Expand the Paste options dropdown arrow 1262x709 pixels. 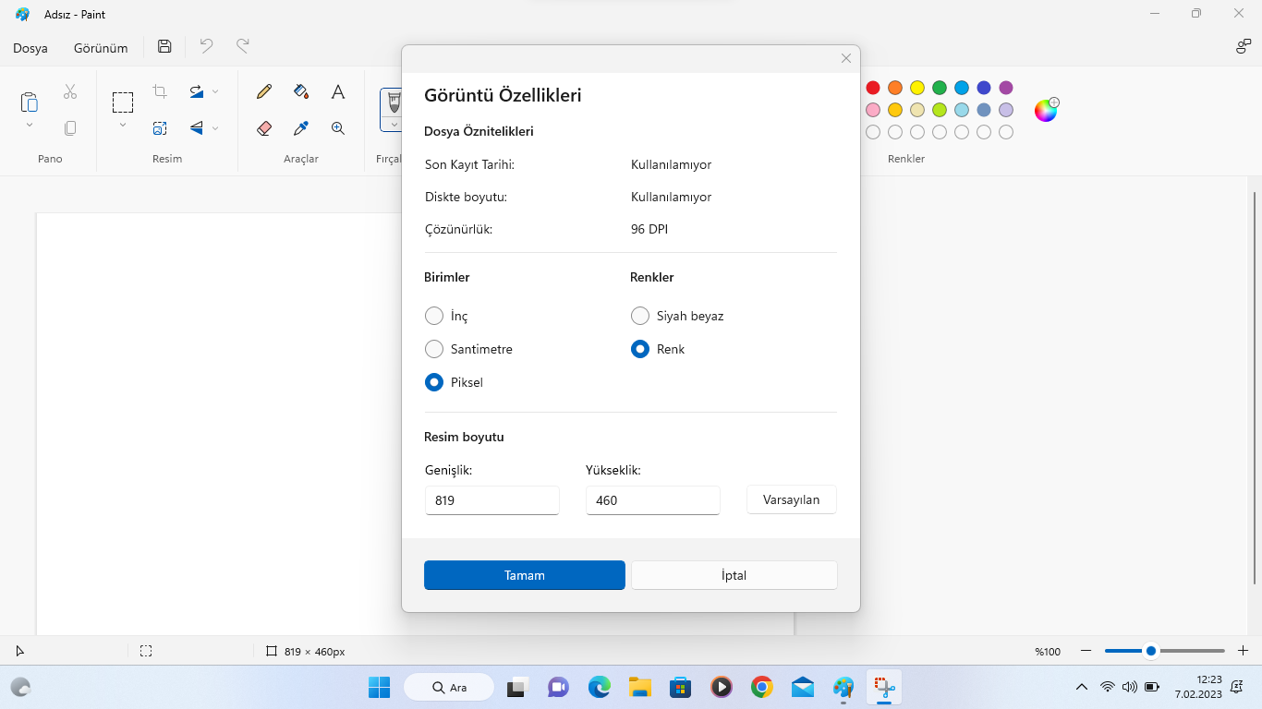click(x=29, y=125)
